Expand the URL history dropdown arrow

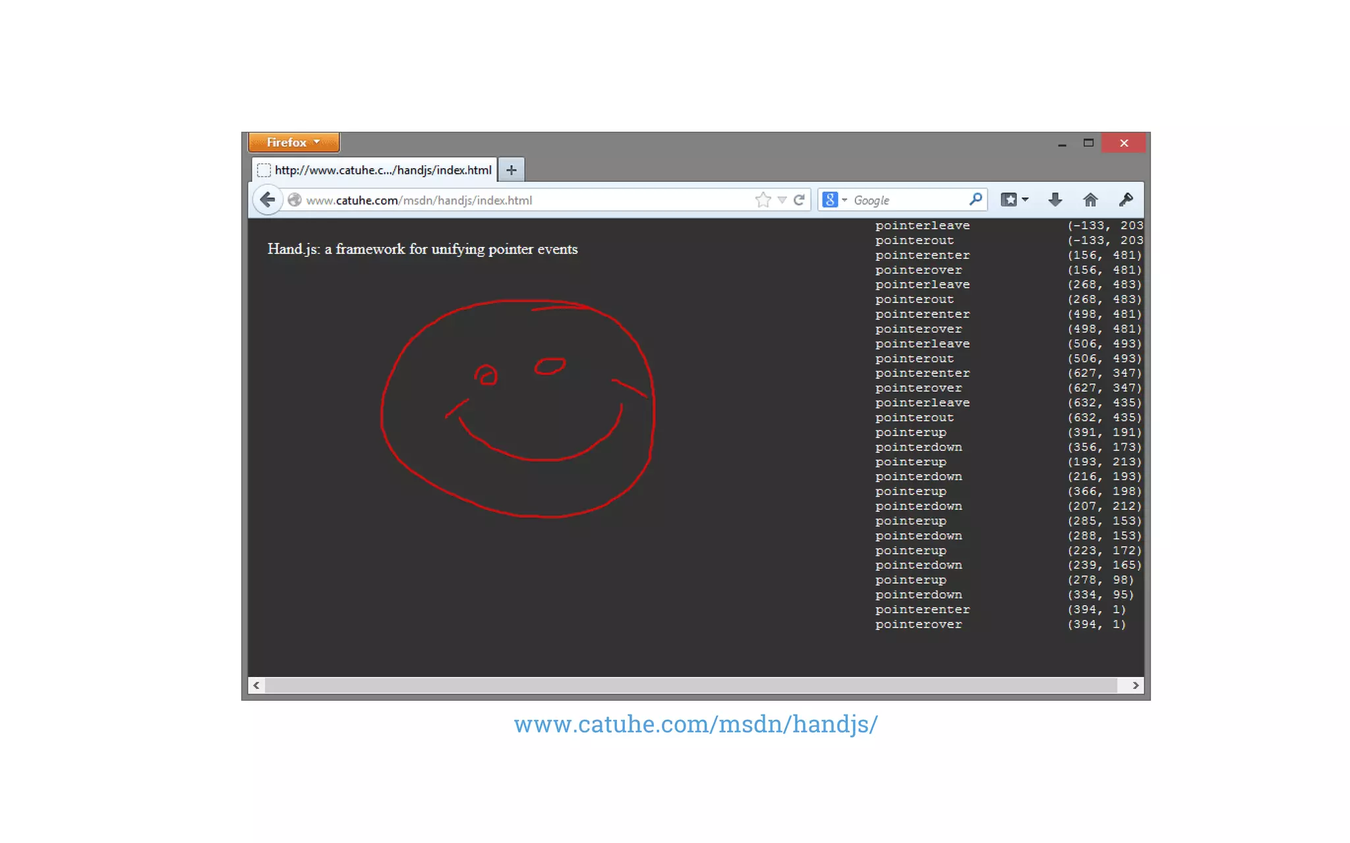(x=782, y=200)
